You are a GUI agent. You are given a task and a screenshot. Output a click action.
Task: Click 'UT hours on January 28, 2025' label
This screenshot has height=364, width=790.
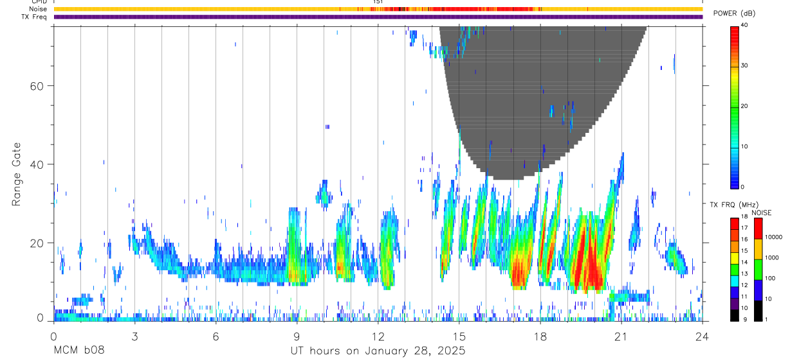pos(377,351)
